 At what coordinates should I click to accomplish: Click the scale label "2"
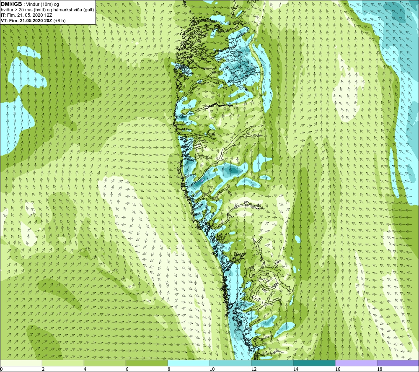[x=43, y=369]
